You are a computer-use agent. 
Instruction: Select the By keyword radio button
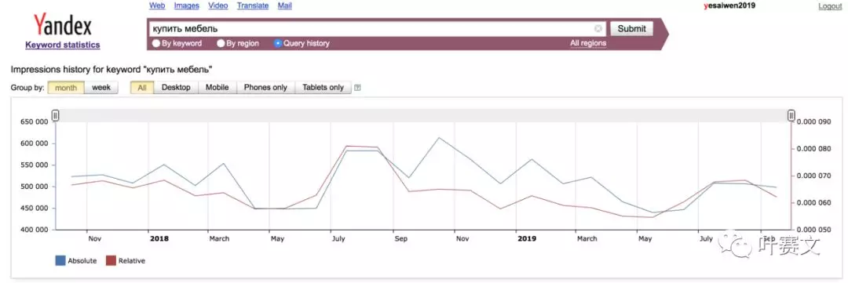(156, 43)
